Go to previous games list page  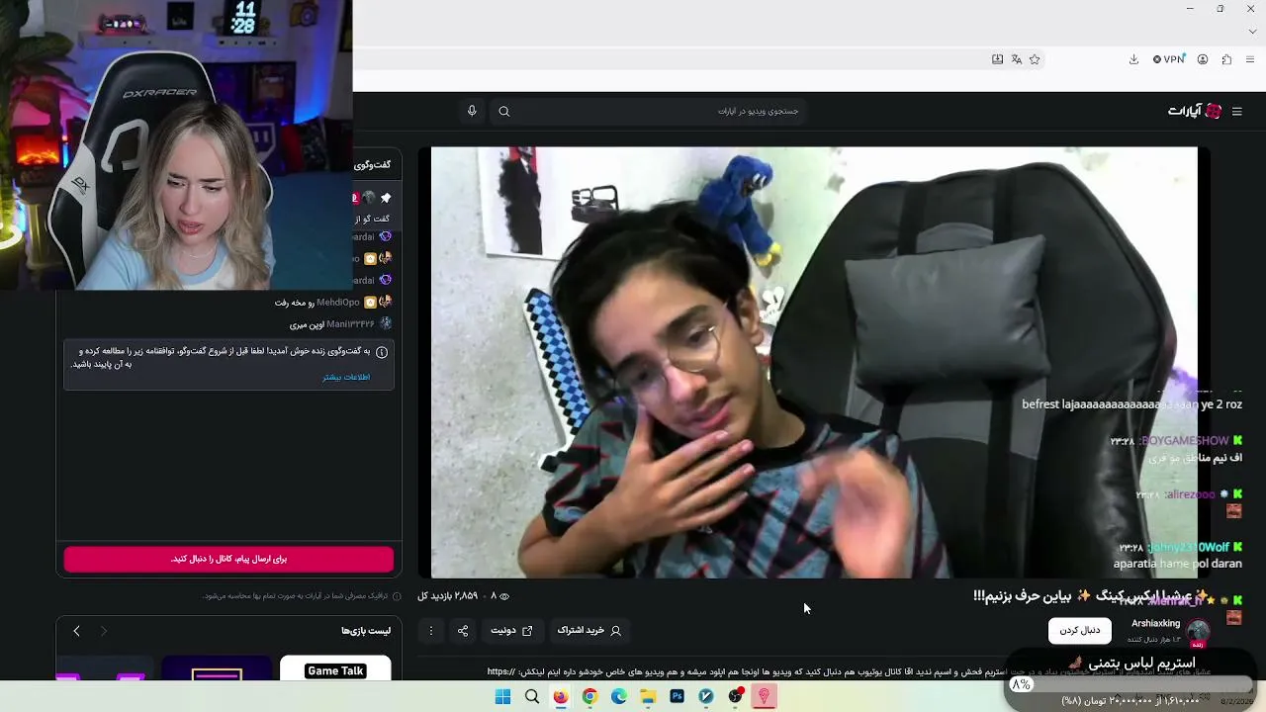[x=103, y=631]
